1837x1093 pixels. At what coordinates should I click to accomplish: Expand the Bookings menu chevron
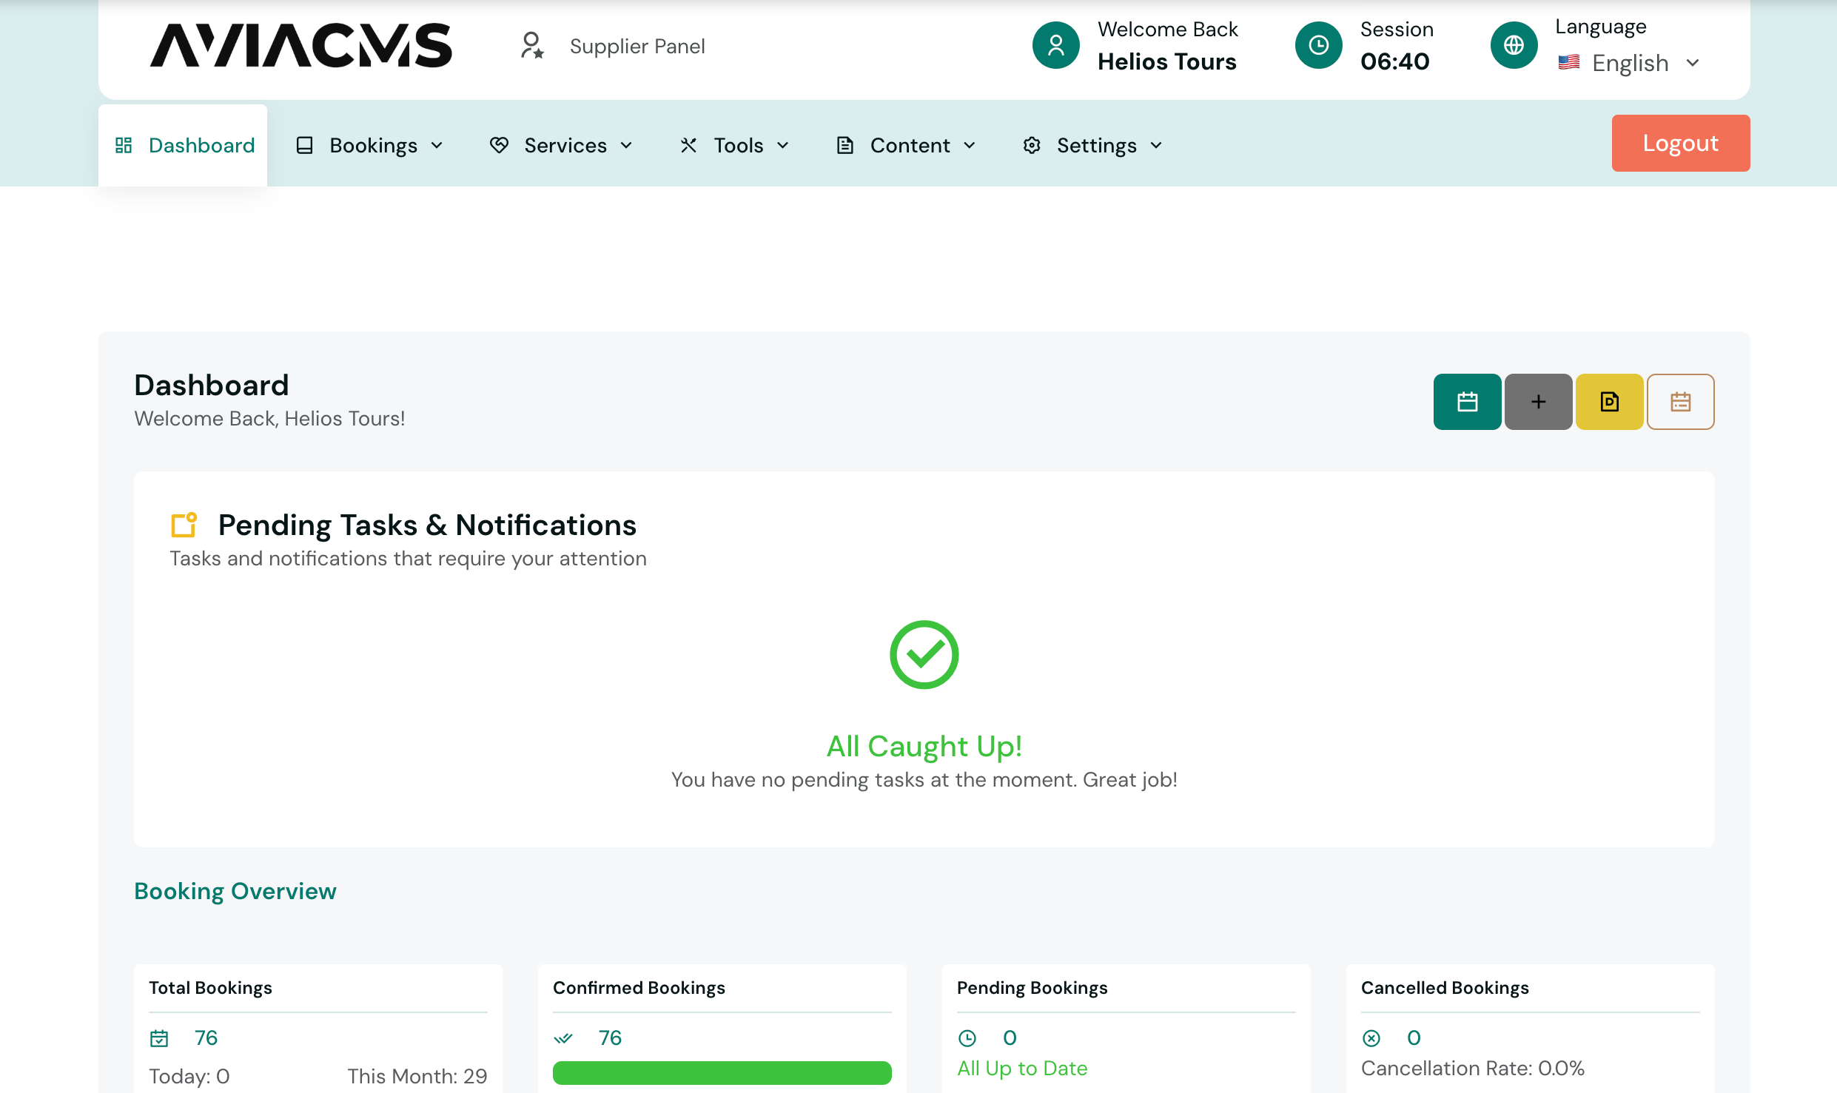437,146
